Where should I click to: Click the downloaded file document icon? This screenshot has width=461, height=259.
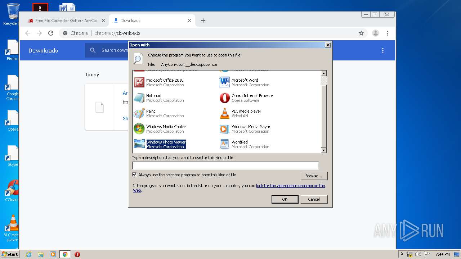click(99, 107)
